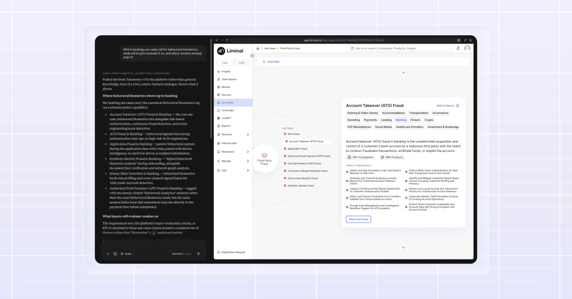
Task: Click Use cases in the breadcrumb
Action: coord(270,48)
